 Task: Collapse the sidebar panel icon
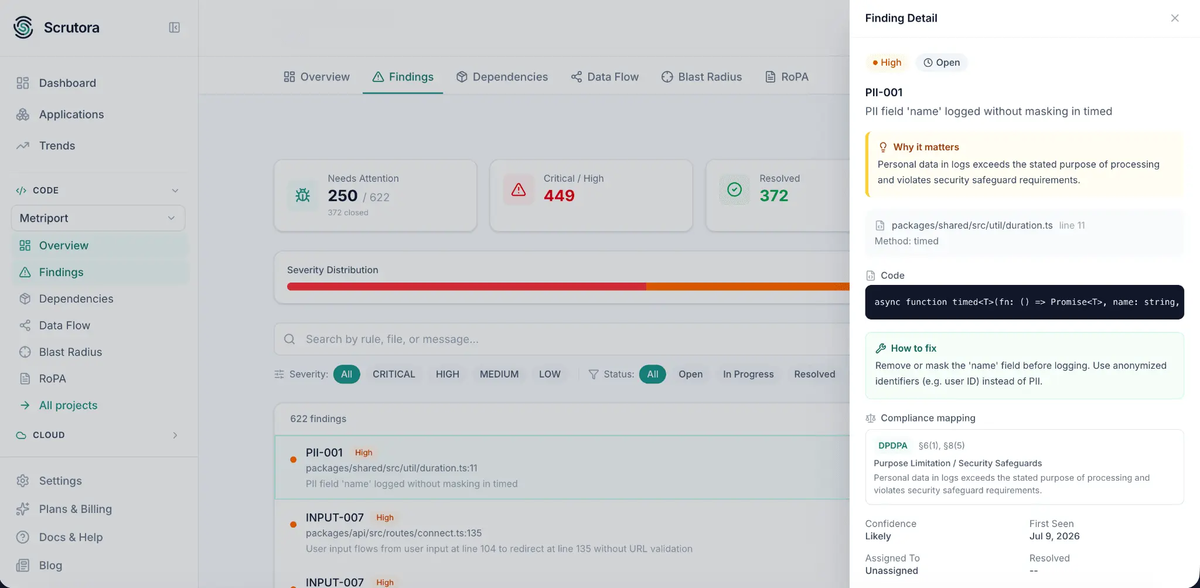(174, 28)
